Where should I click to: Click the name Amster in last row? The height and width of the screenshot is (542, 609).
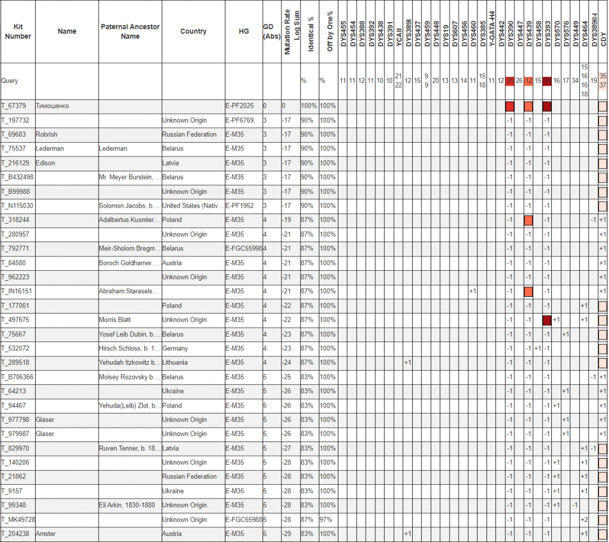click(45, 534)
